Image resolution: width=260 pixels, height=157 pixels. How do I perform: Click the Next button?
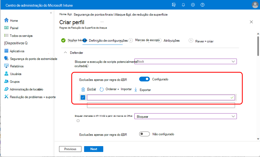point(94,149)
